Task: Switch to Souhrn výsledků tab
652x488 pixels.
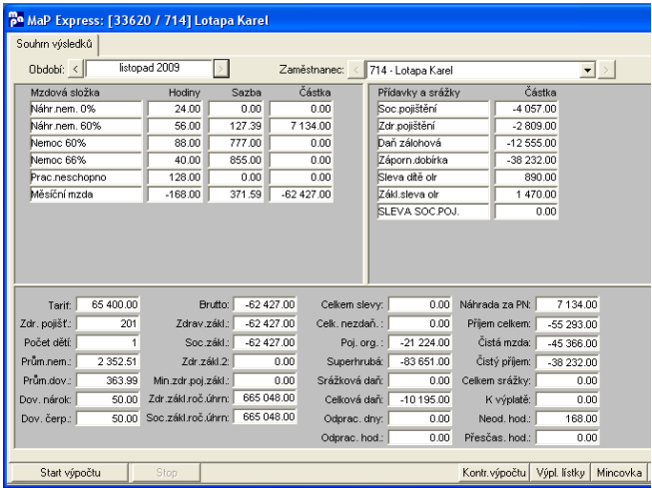Action: click(x=54, y=44)
